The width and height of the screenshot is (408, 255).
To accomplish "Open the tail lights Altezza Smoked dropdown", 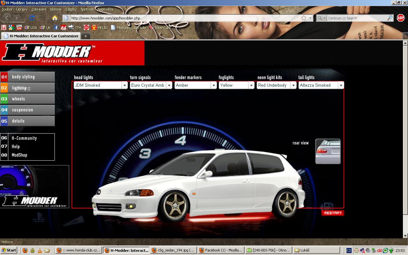I will (x=341, y=85).
